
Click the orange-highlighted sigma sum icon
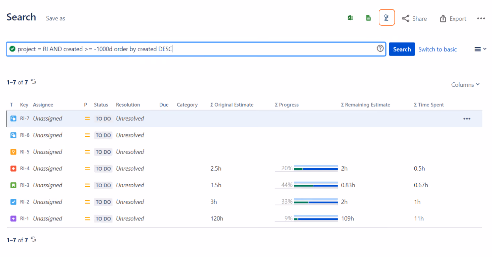[386, 18]
